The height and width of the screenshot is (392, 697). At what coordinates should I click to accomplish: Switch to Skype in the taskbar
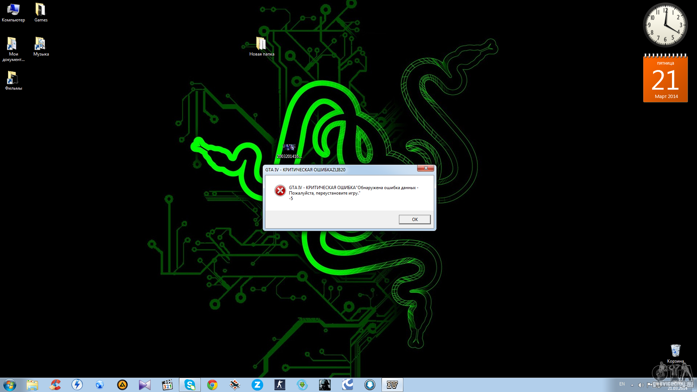(x=190, y=385)
